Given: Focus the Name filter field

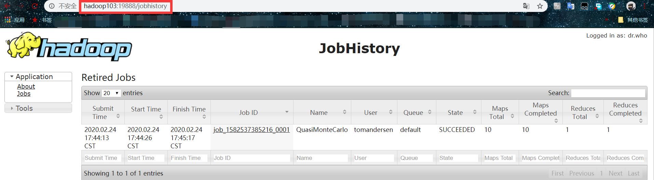Looking at the screenshot, I should pyautogui.click(x=322, y=158).
